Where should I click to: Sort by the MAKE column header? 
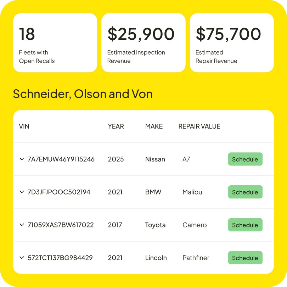pyautogui.click(x=154, y=126)
